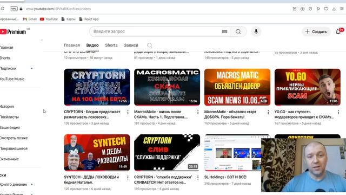The image size is (346, 195).
Task: Click the YouTube Premium logo
Action: pyautogui.click(x=13, y=32)
